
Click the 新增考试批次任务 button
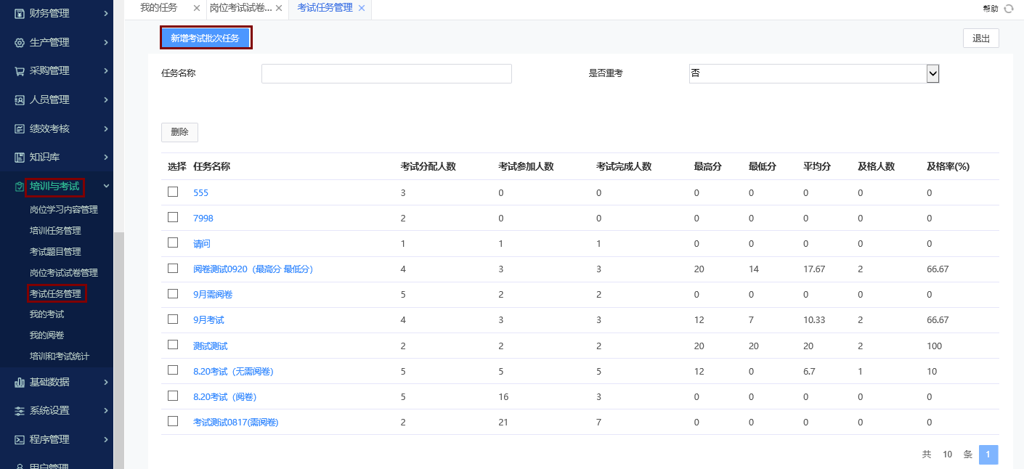pyautogui.click(x=206, y=37)
